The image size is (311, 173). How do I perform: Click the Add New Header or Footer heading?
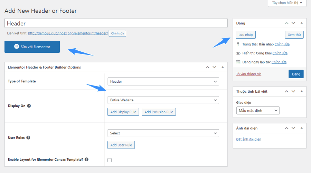pos(40,11)
